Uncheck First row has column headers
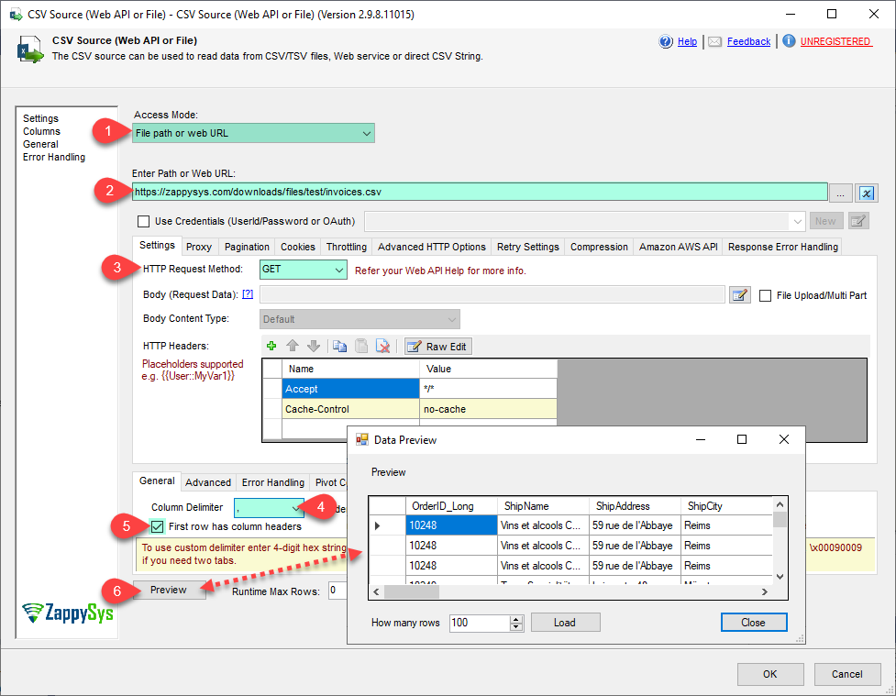 point(157,526)
